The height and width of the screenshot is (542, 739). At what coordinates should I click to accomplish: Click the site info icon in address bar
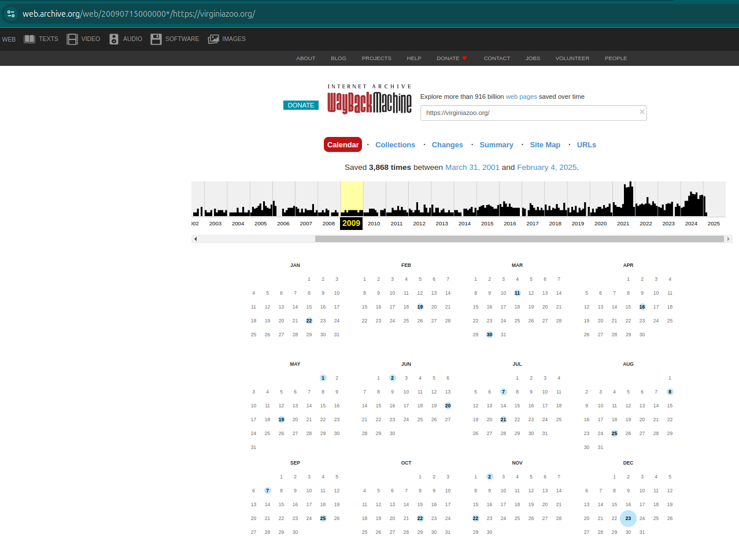point(11,14)
